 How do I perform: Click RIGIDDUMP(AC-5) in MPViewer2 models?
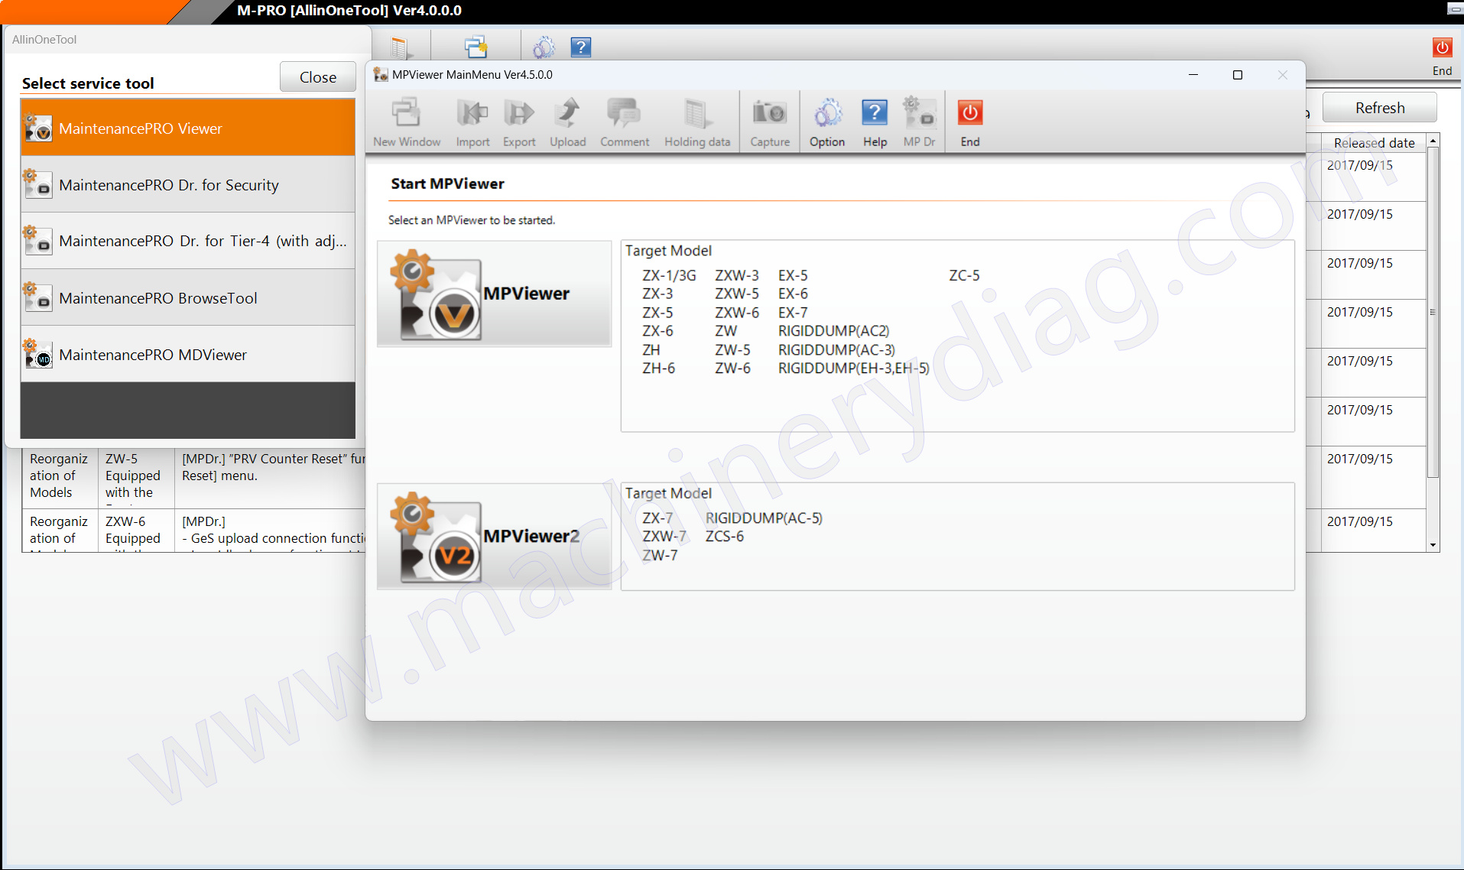coord(764,518)
